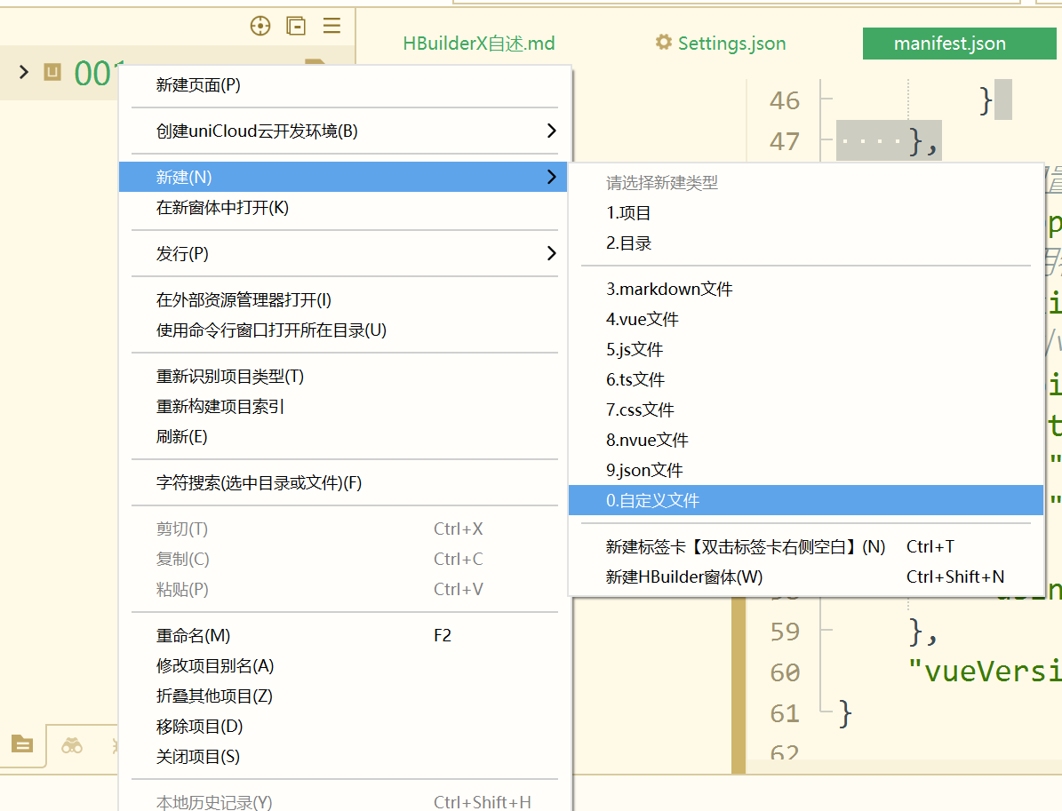
Task: Expand the 新建(N) submenu arrow
Action: tap(551, 177)
